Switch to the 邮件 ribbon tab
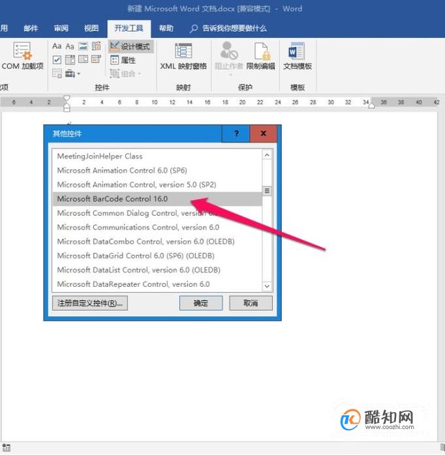Screen dimensions: 445x455 pos(31,28)
